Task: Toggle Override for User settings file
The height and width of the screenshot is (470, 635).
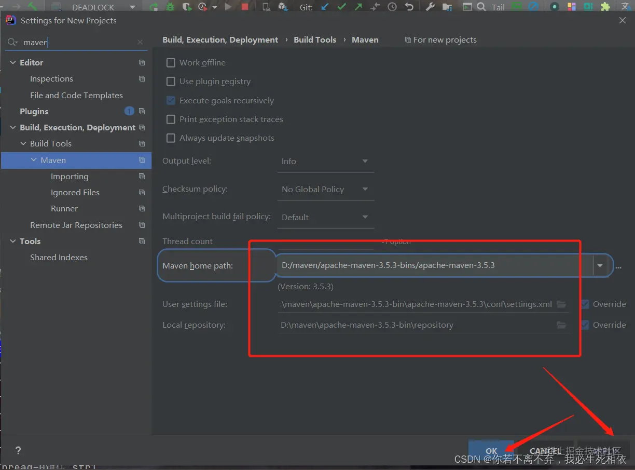Action: coord(585,304)
